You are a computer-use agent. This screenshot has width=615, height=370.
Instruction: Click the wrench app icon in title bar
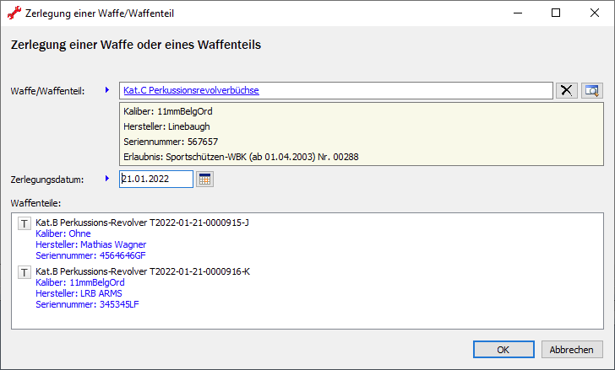click(x=14, y=13)
